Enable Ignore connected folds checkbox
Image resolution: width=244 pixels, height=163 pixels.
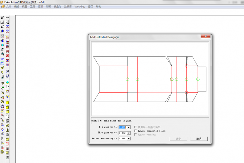(136, 131)
